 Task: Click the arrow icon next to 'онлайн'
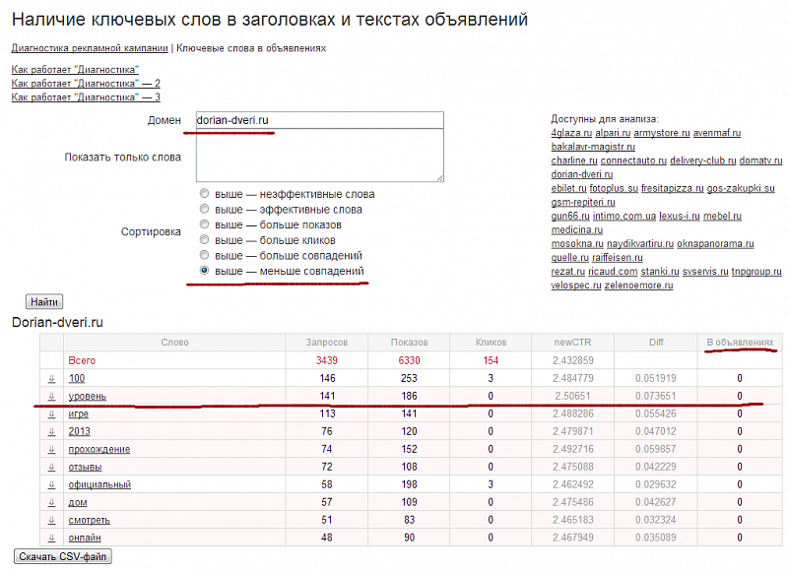pyautogui.click(x=51, y=538)
